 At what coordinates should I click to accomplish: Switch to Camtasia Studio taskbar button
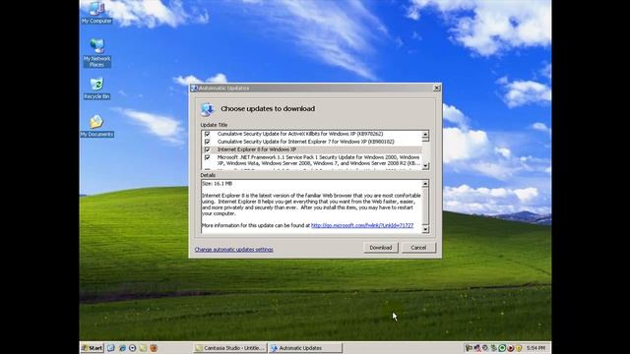[x=230, y=348]
